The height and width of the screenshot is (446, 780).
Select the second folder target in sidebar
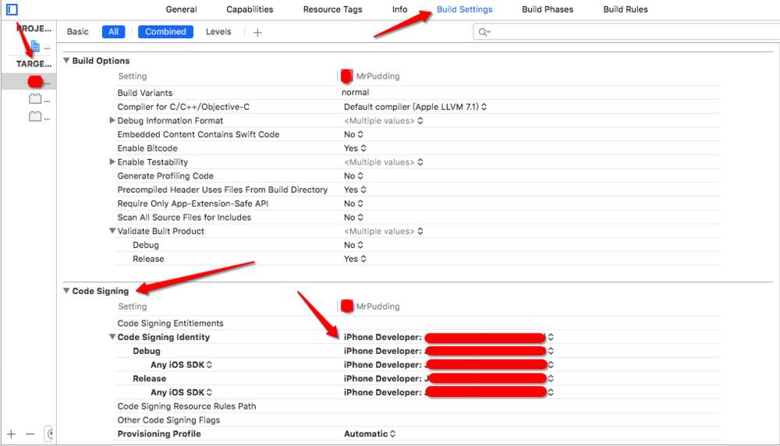point(35,117)
